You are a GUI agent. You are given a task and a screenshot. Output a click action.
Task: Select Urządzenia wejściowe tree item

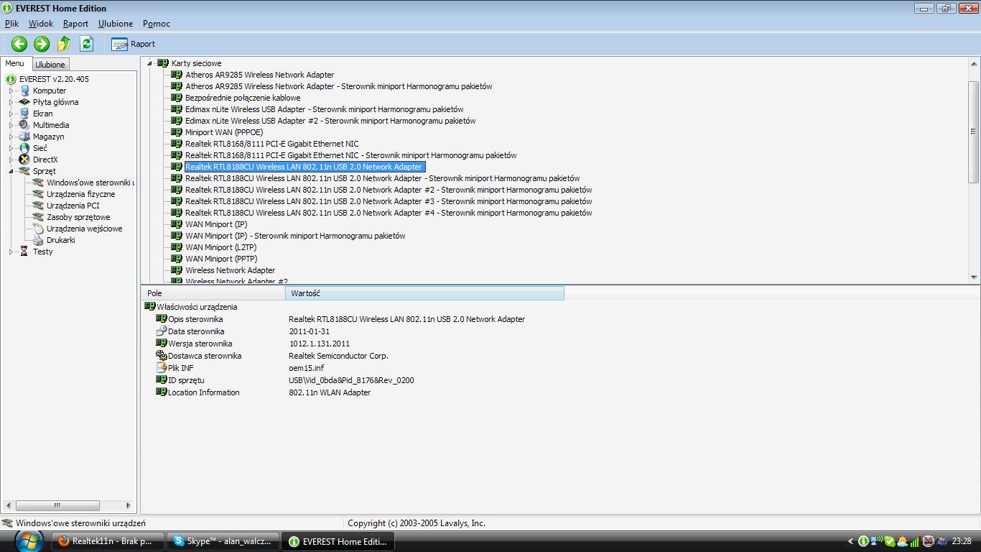tap(85, 229)
